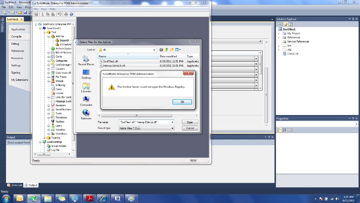The image size is (360, 203).
Task: Go up one folder level icon
Action: click(166, 50)
